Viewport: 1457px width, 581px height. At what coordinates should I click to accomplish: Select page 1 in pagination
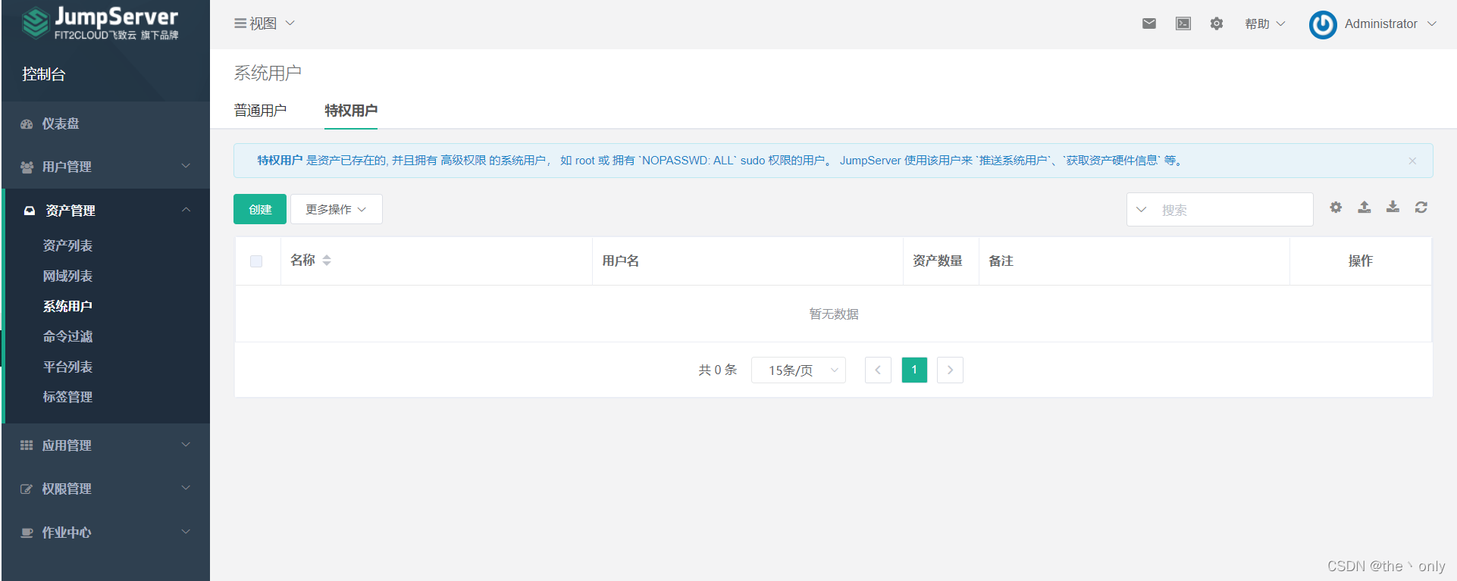[x=914, y=370]
